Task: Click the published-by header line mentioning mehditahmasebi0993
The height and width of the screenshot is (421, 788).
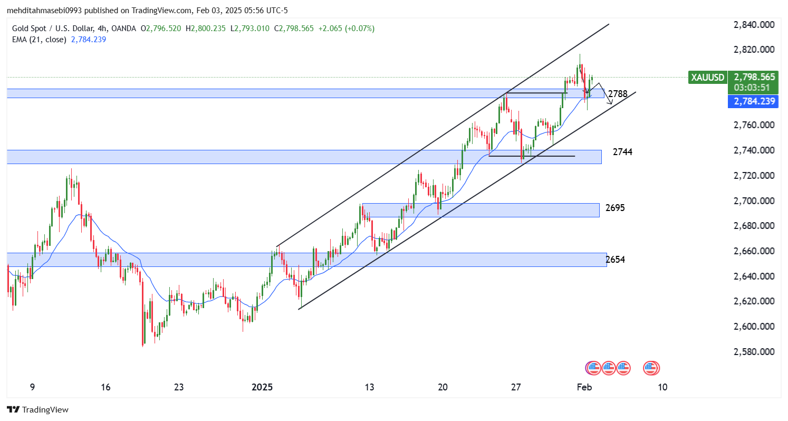Action: [147, 11]
